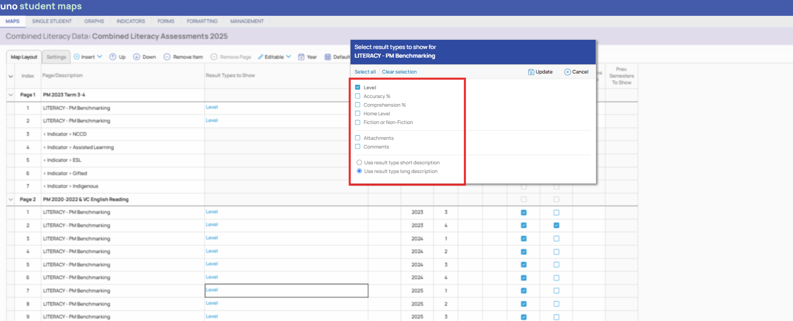Collapse the Page 2 group
The image size is (793, 321).
(x=11, y=200)
